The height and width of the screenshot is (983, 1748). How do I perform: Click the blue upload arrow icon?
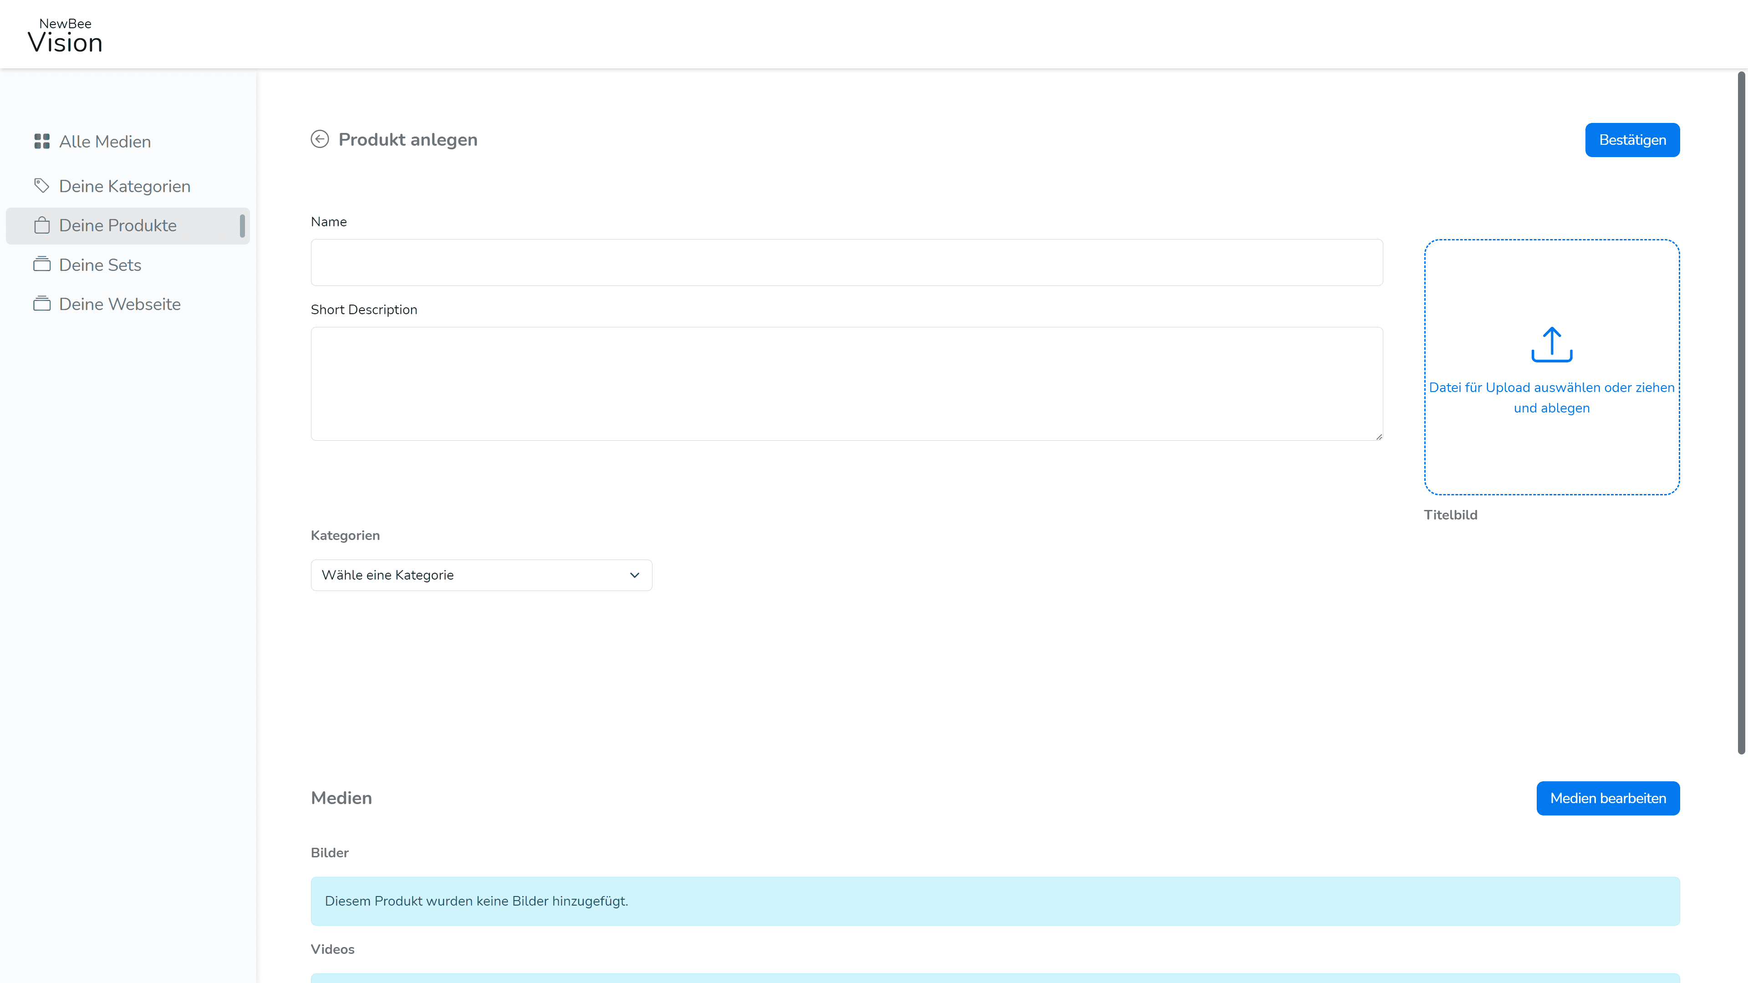(x=1552, y=345)
